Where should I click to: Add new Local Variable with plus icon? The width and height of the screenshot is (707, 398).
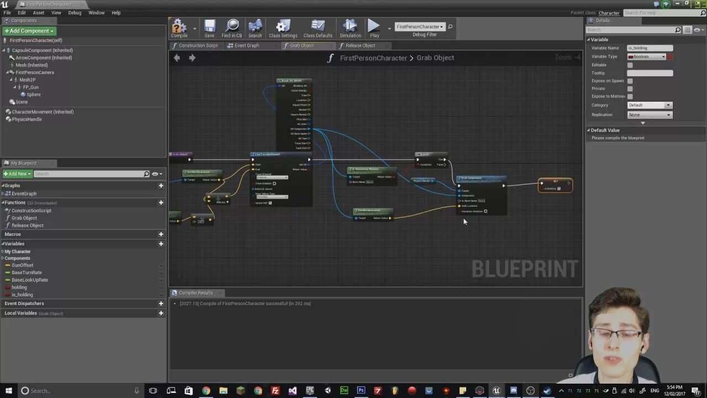tap(161, 313)
